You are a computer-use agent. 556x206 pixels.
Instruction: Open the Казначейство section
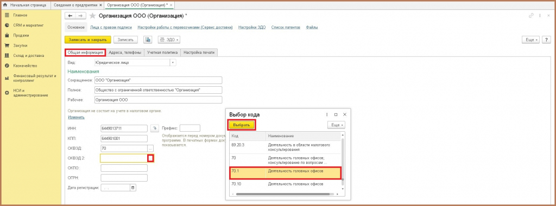click(x=25, y=66)
